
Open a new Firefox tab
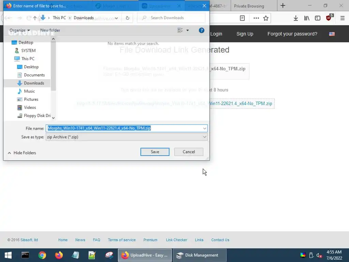[x=283, y=5]
